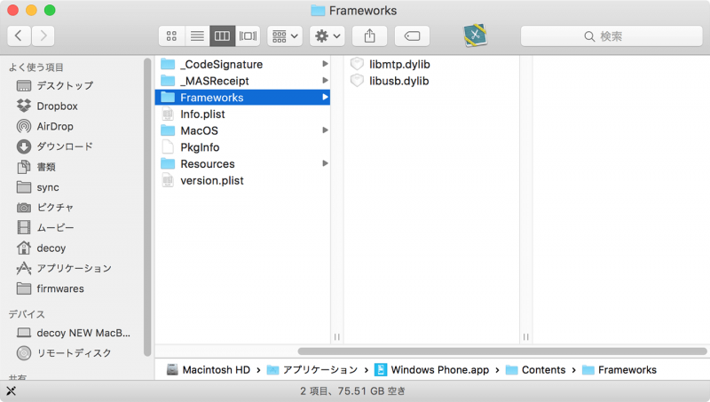The height and width of the screenshot is (402, 710).
Task: Click the libusb.dylib file icon
Action: 357,81
